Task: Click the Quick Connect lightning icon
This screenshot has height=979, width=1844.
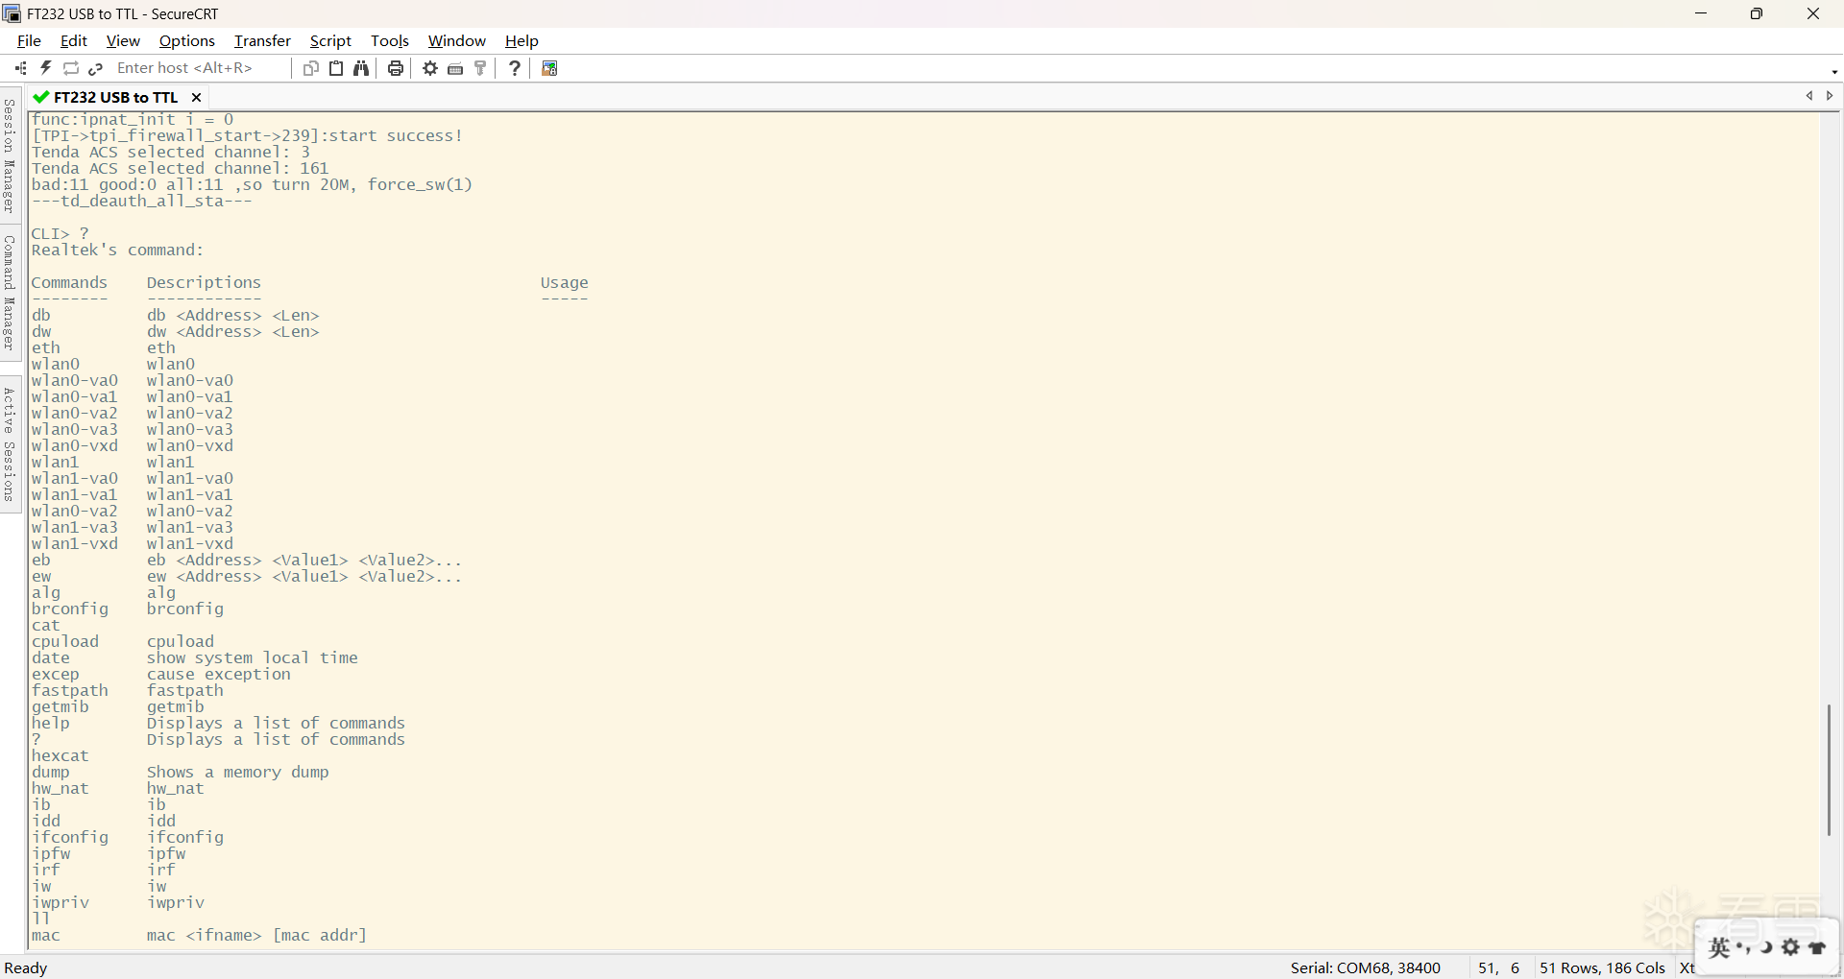Action: click(x=45, y=68)
